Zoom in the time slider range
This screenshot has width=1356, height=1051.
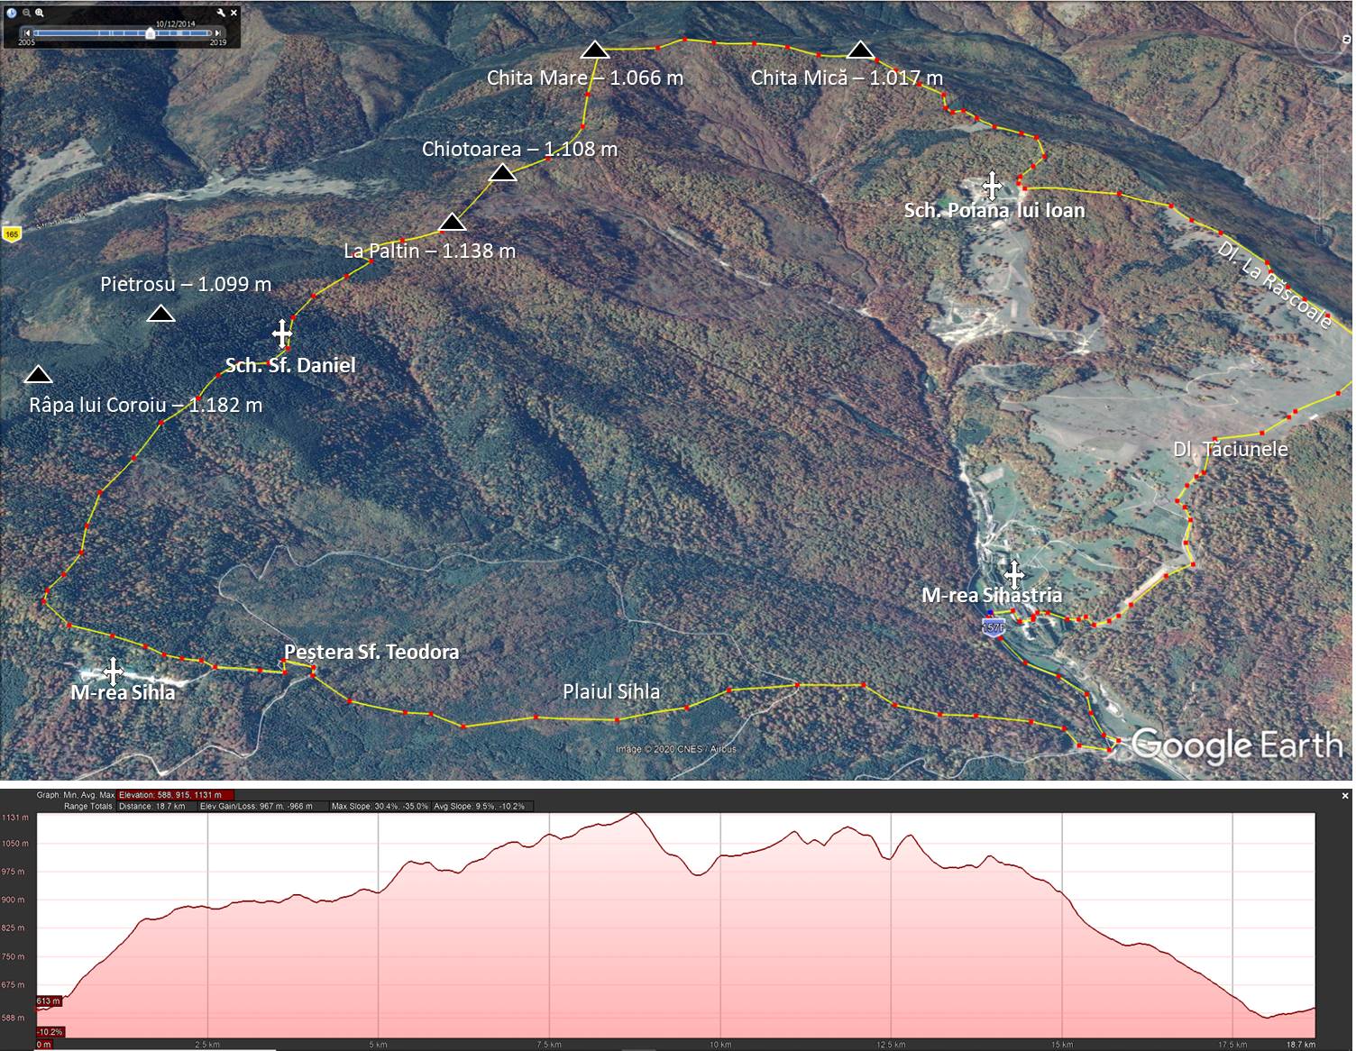pos(40,14)
